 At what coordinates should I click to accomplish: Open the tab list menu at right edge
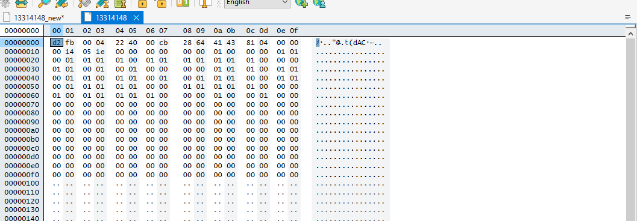(628, 17)
